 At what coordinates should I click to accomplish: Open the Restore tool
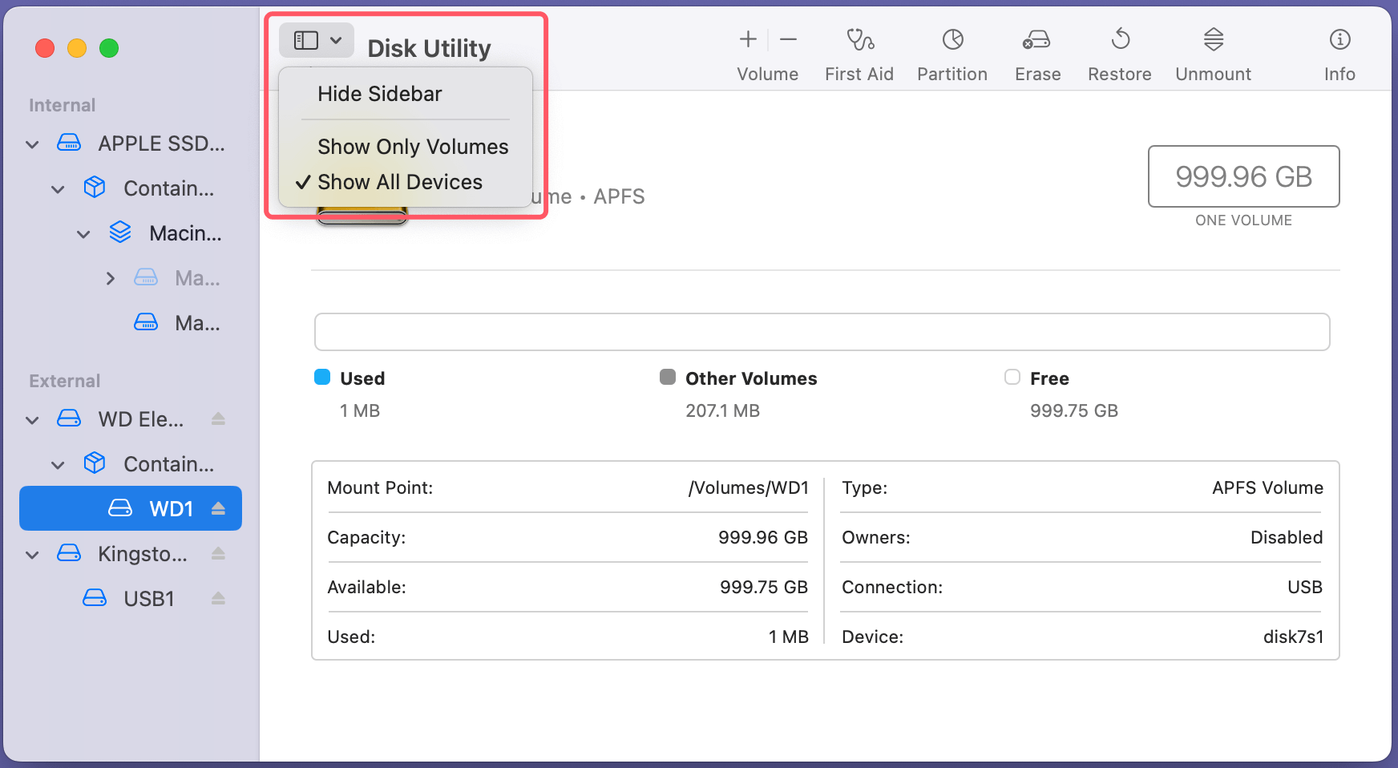[x=1119, y=50]
